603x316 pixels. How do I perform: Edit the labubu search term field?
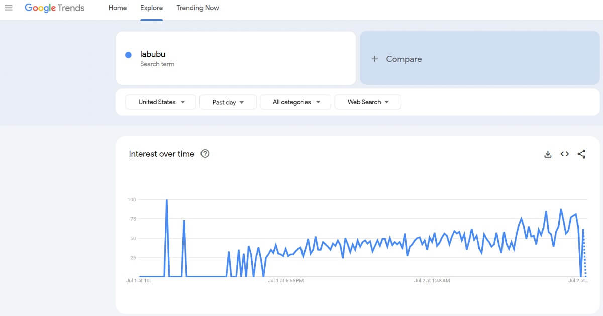coord(236,58)
